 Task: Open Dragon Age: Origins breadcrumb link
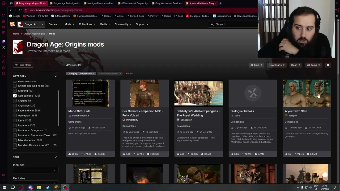click(34, 34)
